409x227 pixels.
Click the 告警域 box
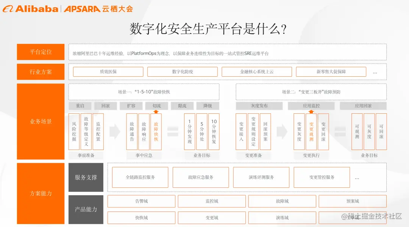[141, 201]
